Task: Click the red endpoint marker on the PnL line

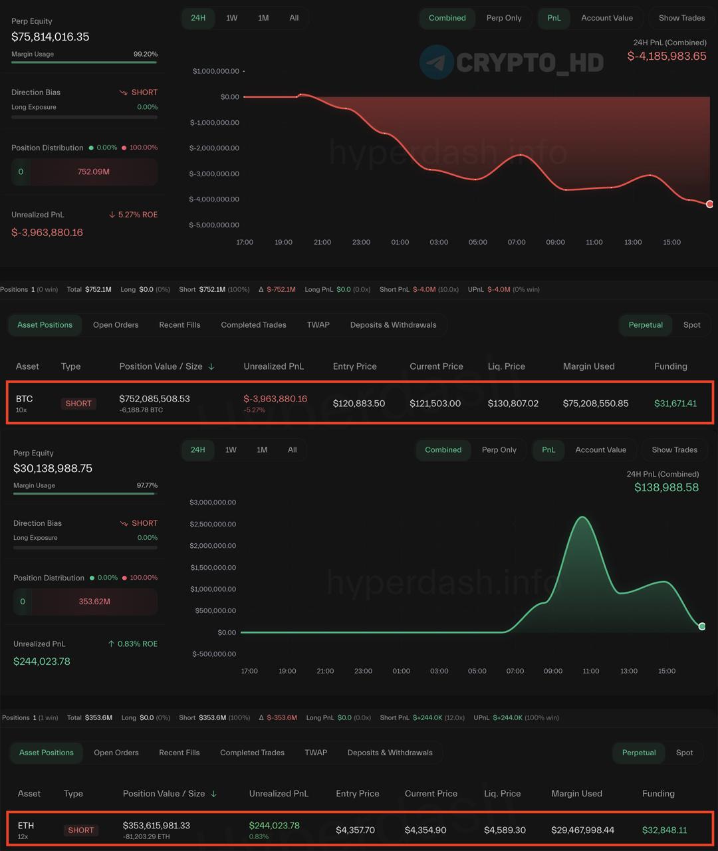Action: coord(709,204)
